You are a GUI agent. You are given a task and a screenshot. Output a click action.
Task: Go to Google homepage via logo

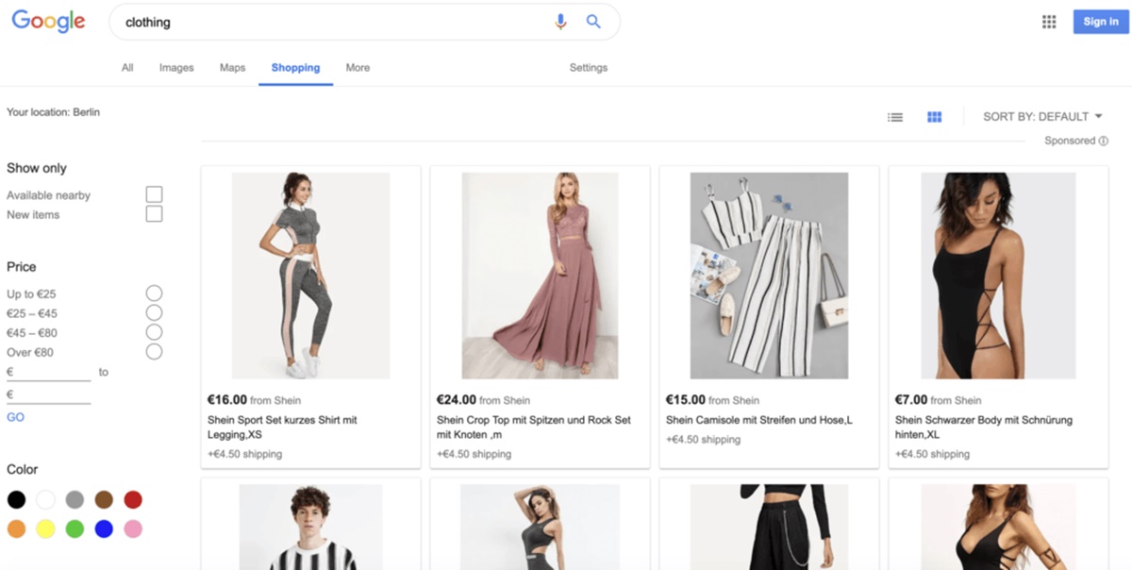(x=48, y=22)
